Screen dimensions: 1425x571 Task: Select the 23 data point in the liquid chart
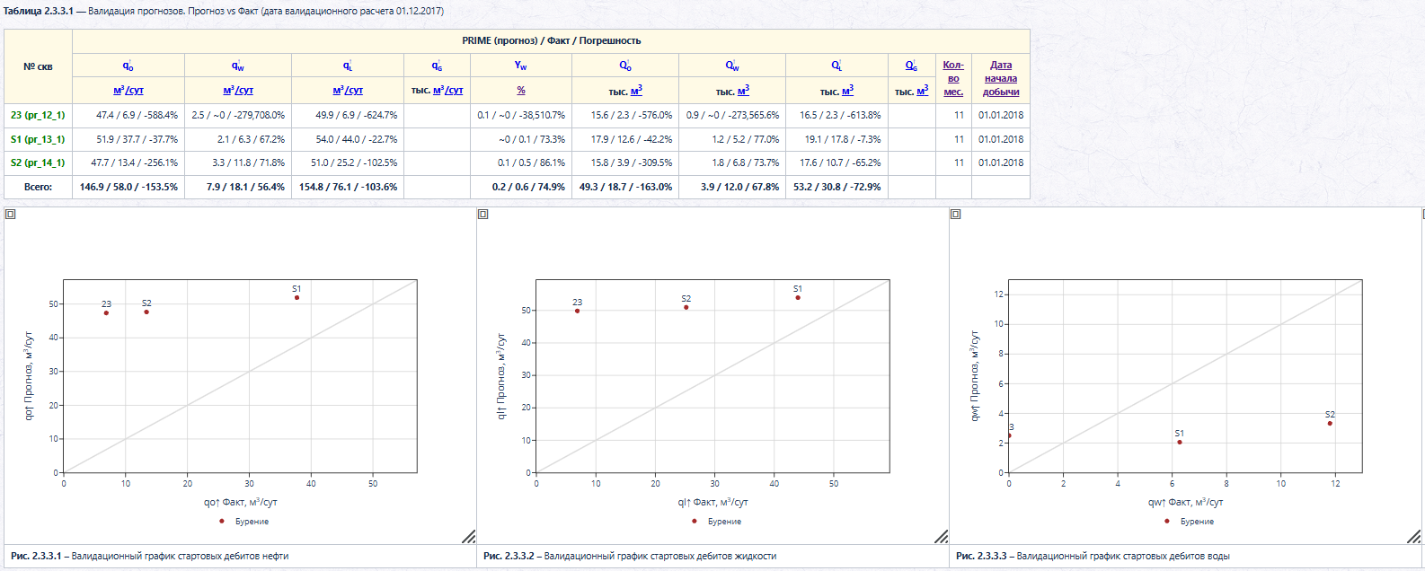tap(577, 311)
